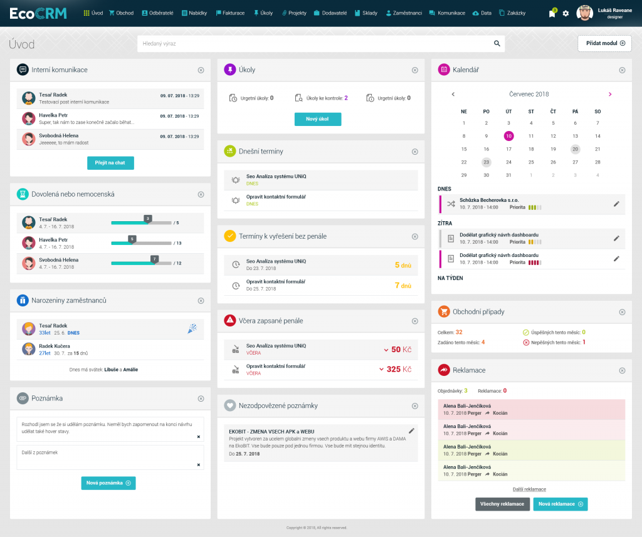Open the bookmark notifications icon

click(552, 13)
